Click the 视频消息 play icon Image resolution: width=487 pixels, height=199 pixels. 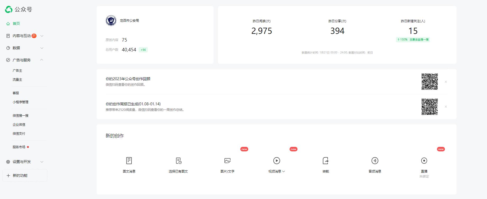coord(277,161)
